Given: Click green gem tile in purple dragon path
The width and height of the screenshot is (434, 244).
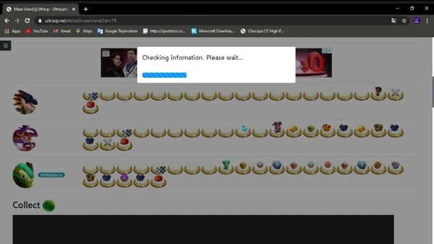Looking at the screenshot, I should click(311, 130).
